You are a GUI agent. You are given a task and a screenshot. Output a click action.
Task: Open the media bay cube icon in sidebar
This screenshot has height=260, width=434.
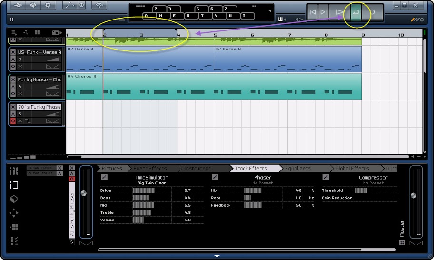[x=14, y=199]
